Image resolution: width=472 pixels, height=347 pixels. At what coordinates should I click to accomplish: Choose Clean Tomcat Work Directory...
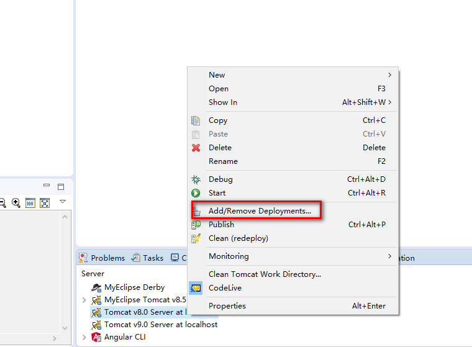point(293,274)
